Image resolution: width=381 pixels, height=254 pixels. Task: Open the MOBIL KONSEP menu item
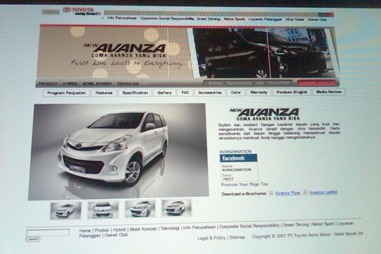(x=97, y=83)
